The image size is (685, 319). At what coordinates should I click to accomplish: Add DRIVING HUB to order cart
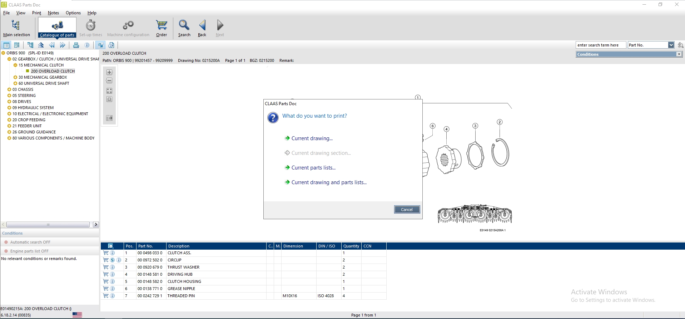coord(106,274)
